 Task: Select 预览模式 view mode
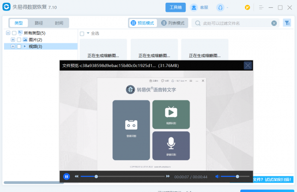click(143, 23)
